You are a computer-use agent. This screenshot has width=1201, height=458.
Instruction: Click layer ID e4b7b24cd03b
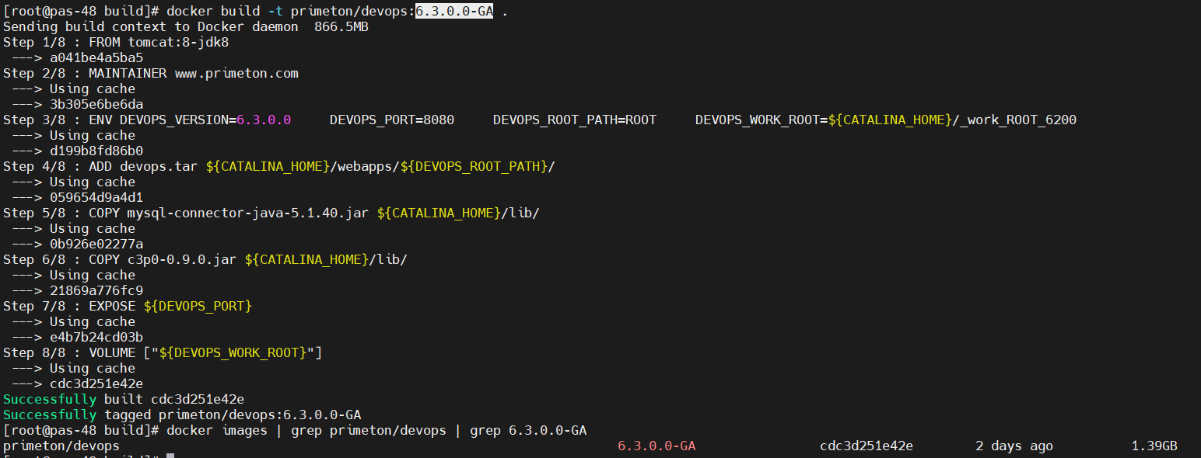(96, 337)
